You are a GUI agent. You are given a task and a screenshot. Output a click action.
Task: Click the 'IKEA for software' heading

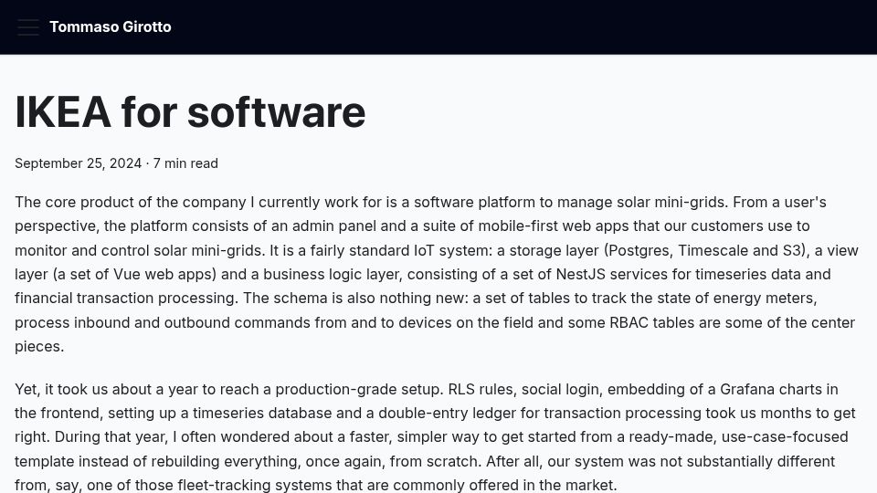190,112
